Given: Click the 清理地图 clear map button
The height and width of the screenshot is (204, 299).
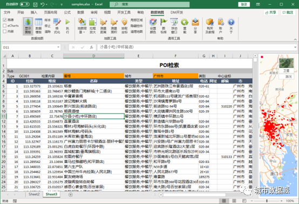Looking at the screenshot, I should 137,31.
